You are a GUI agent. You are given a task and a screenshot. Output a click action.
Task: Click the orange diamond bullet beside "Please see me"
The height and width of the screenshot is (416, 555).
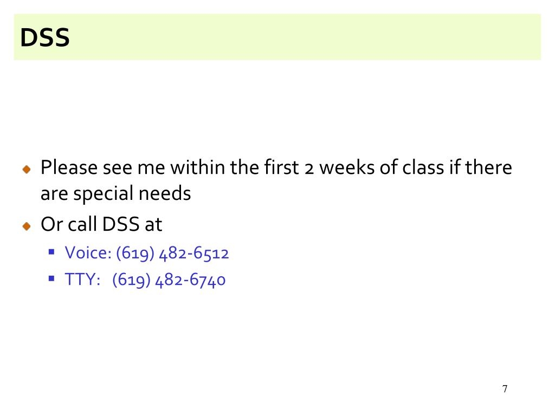click(27, 170)
